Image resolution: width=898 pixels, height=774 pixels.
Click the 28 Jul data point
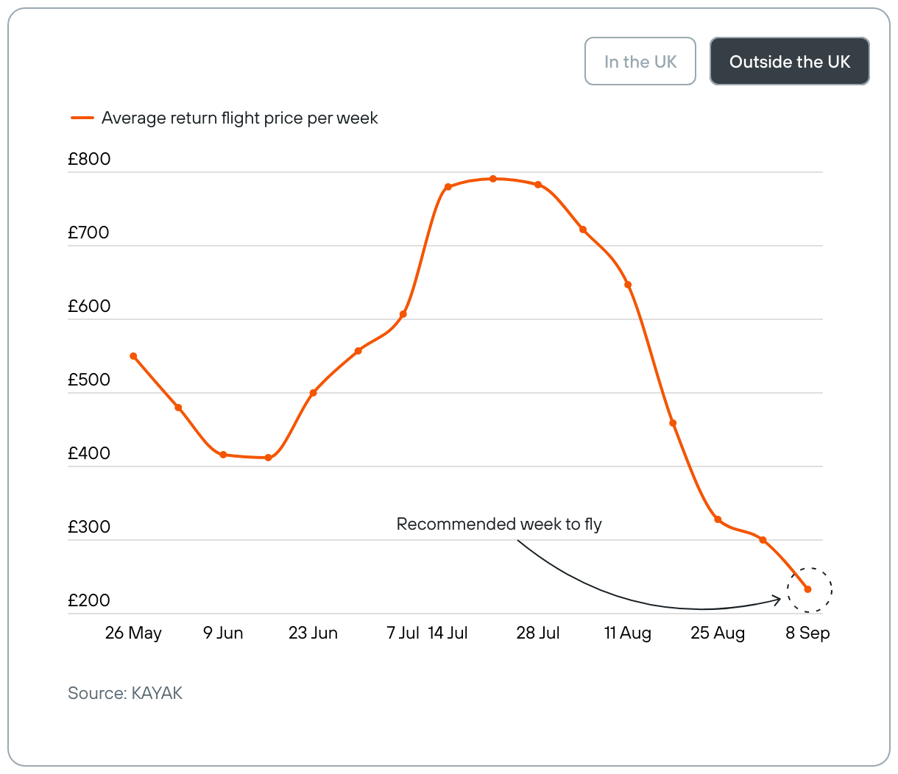click(x=538, y=185)
